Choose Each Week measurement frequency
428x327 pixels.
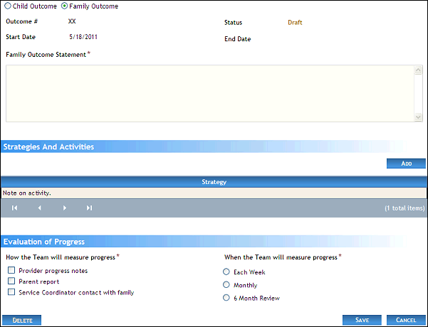click(x=226, y=272)
